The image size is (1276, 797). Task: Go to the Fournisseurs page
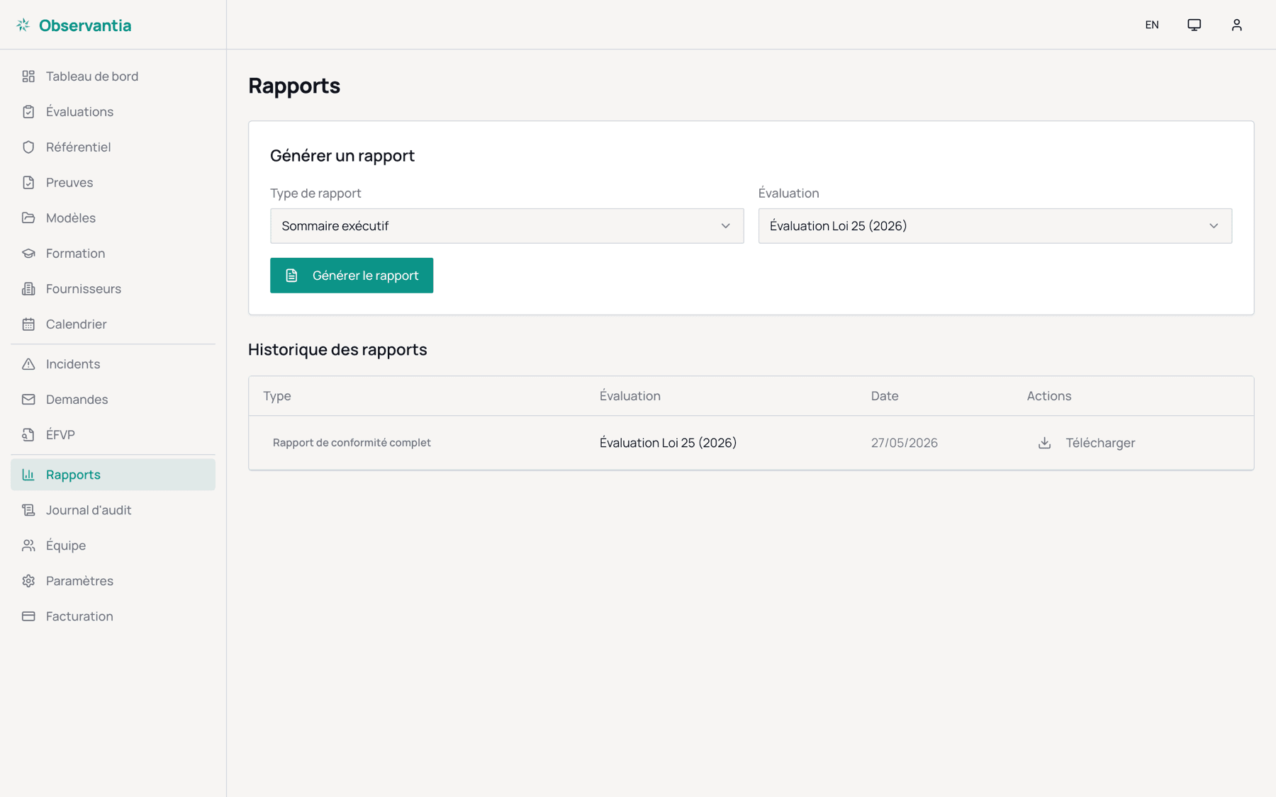tap(113, 288)
